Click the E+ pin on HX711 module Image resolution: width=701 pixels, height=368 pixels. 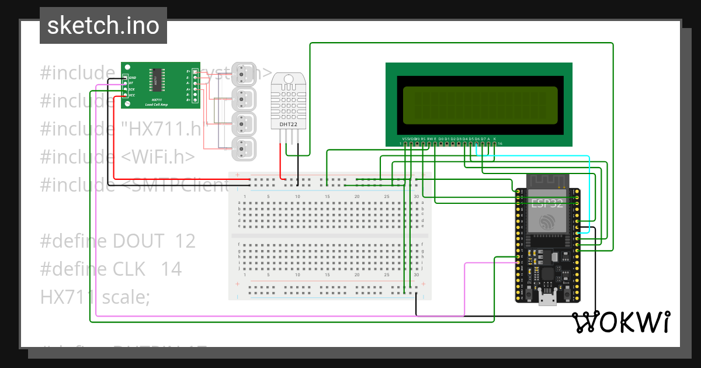(195, 71)
